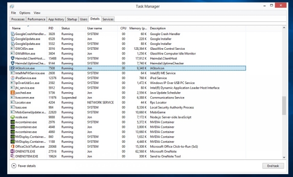Switch to the Performance tab
Viewport: 293px width, 177px height.
pos(37,19)
